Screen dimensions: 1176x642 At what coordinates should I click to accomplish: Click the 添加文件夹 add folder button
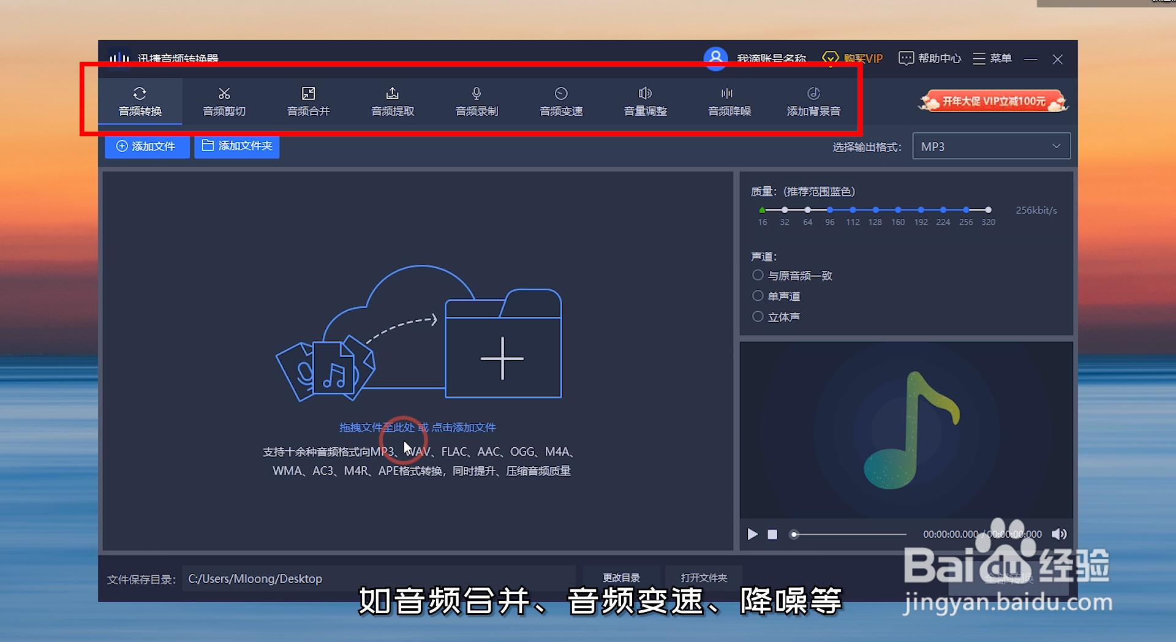[237, 146]
